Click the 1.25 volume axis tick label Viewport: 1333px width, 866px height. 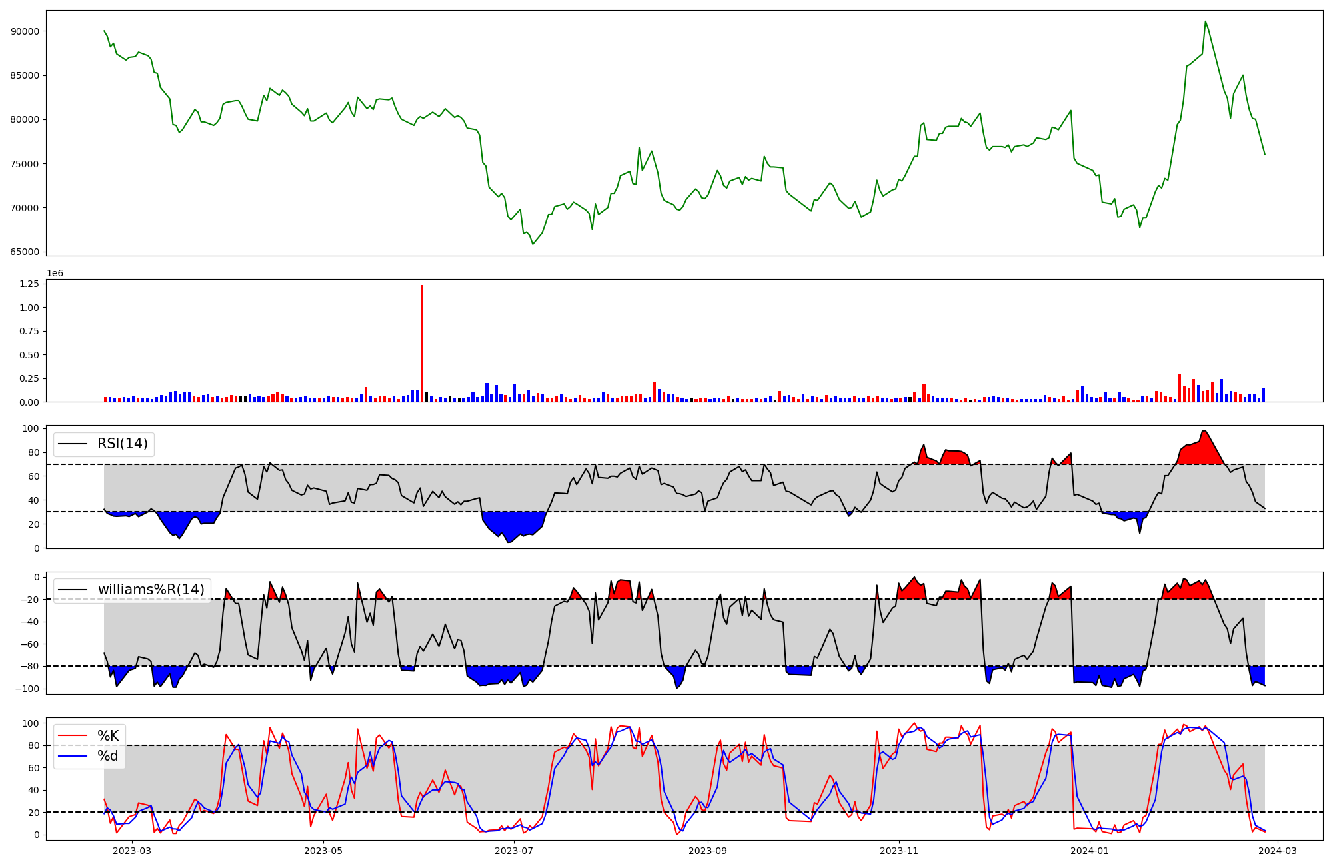coord(29,284)
